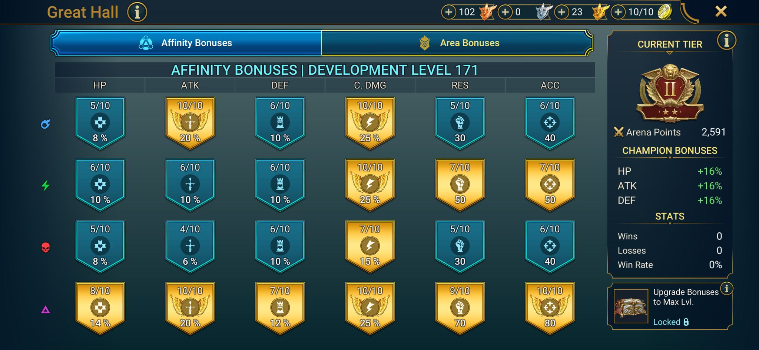Viewport: 759px width, 350px height.
Task: Open the Great Hall info icon
Action: 137,12
